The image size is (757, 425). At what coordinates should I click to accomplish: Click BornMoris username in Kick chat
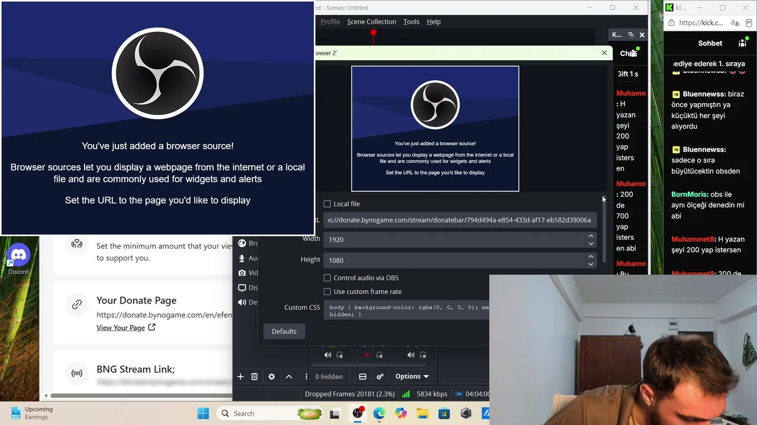tap(689, 194)
